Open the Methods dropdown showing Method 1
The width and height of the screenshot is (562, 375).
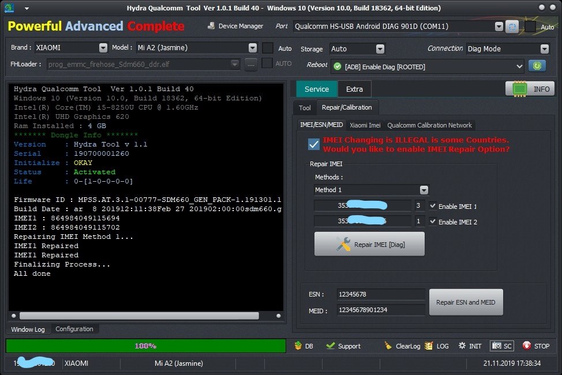(x=424, y=190)
